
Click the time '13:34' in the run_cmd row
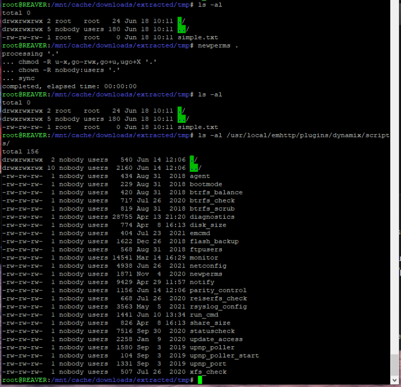coord(175,315)
